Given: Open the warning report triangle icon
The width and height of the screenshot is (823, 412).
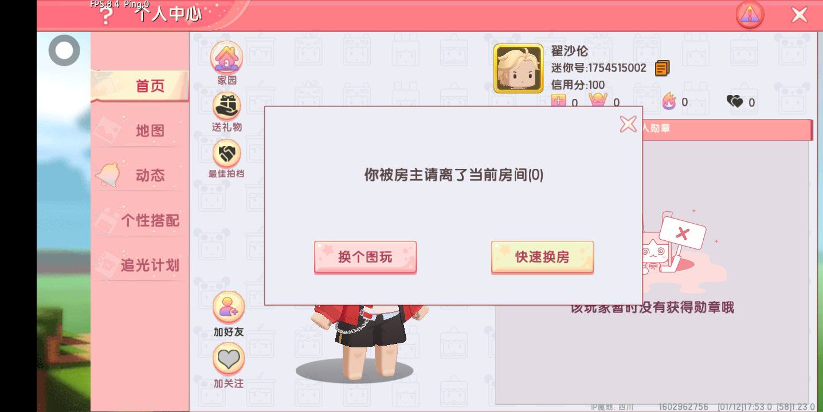Looking at the screenshot, I should click(750, 15).
